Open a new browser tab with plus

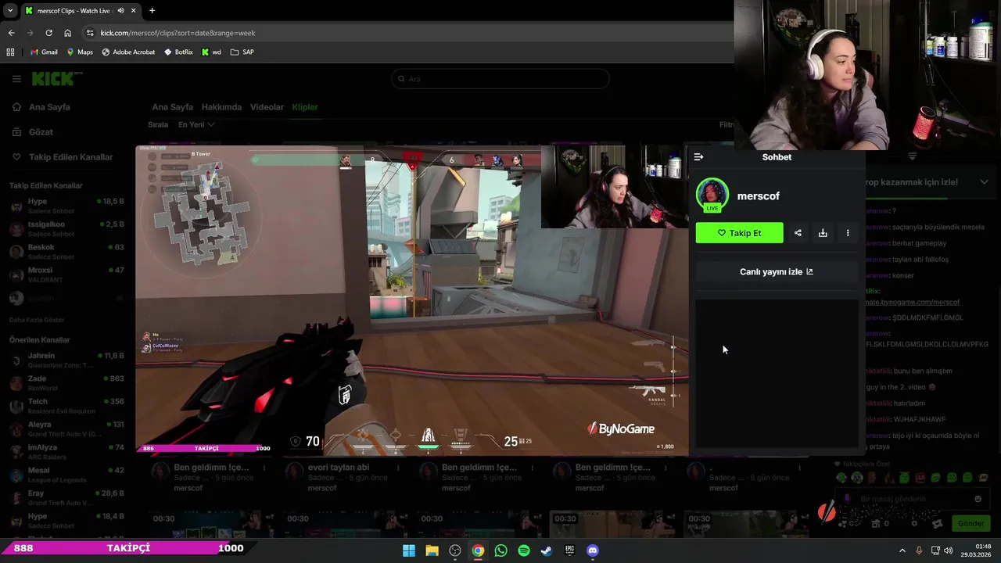(152, 11)
